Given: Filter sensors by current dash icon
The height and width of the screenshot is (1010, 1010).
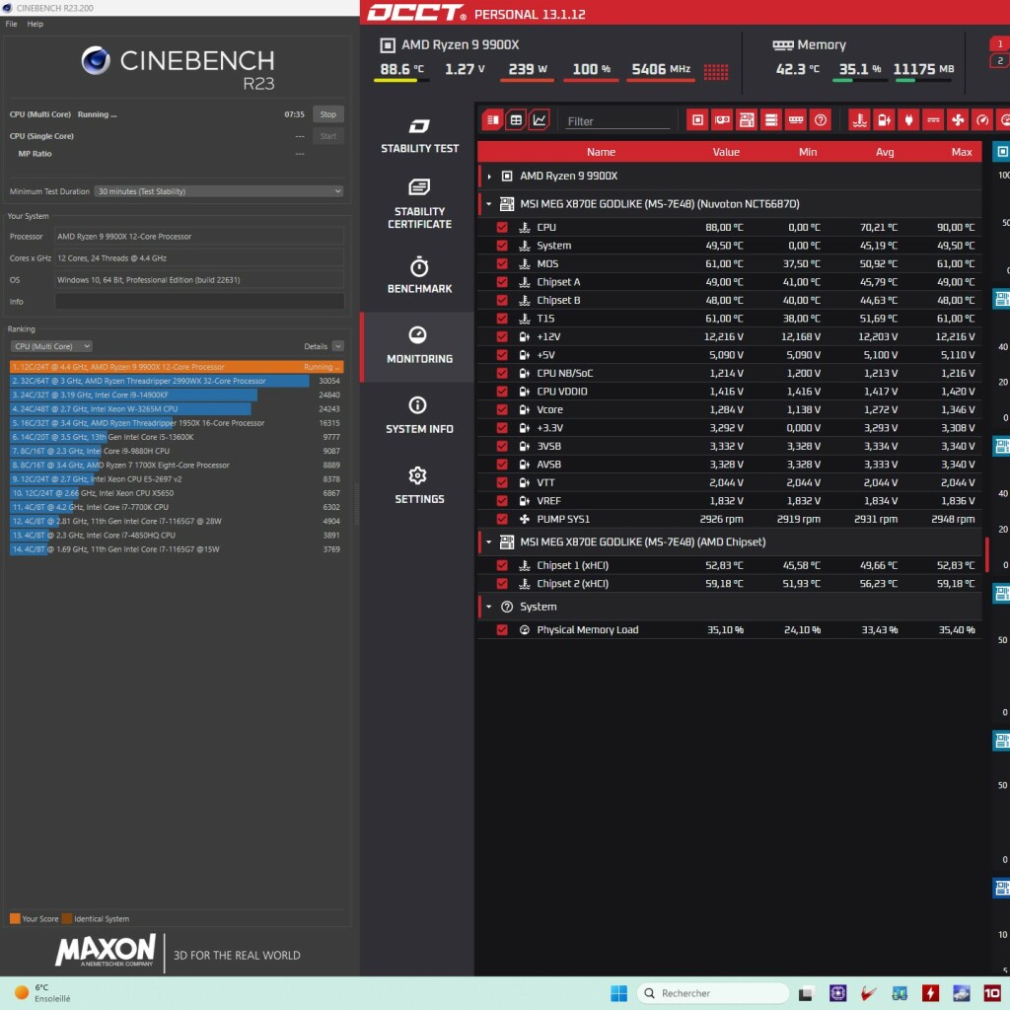Looking at the screenshot, I should [933, 119].
